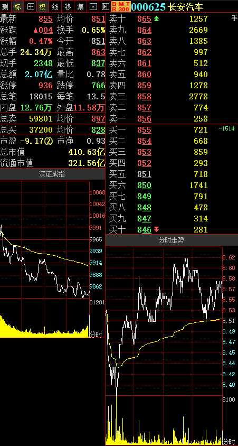Click the 移 toolbar button

click(68, 6)
